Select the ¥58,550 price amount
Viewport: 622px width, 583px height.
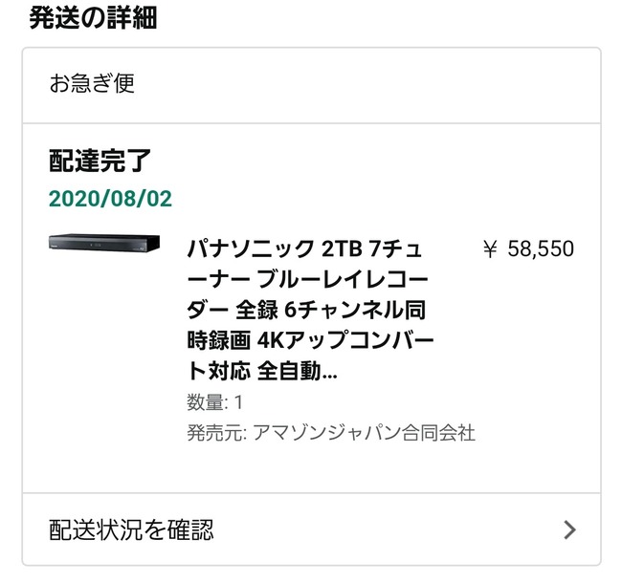529,249
